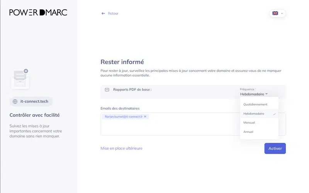Click the checkmark beside Hebdomadaire option
Viewport: 309px width, 193px height.
click(274, 114)
